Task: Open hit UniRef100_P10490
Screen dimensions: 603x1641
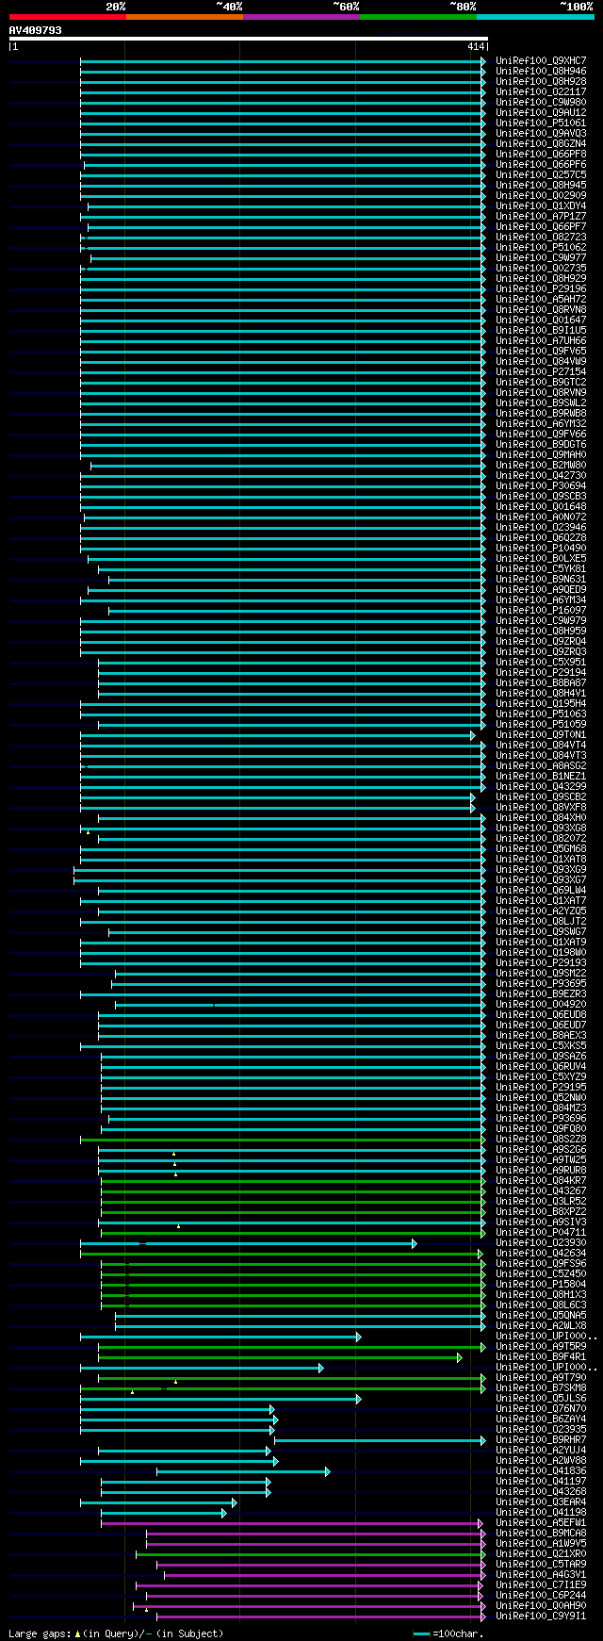Action: [x=541, y=549]
